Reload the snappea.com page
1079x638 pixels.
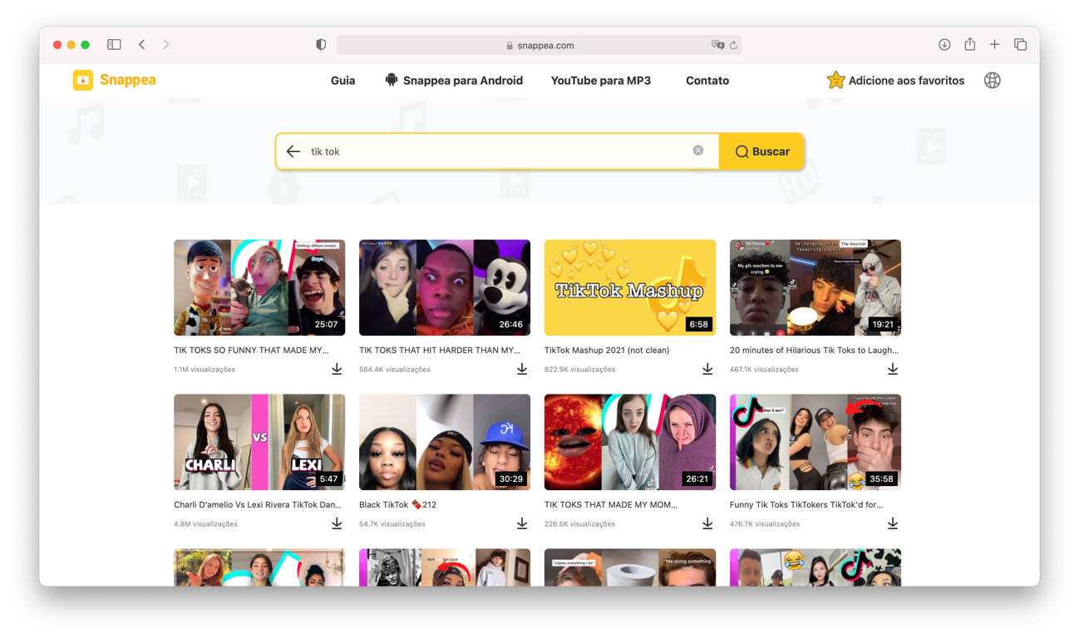click(x=733, y=45)
